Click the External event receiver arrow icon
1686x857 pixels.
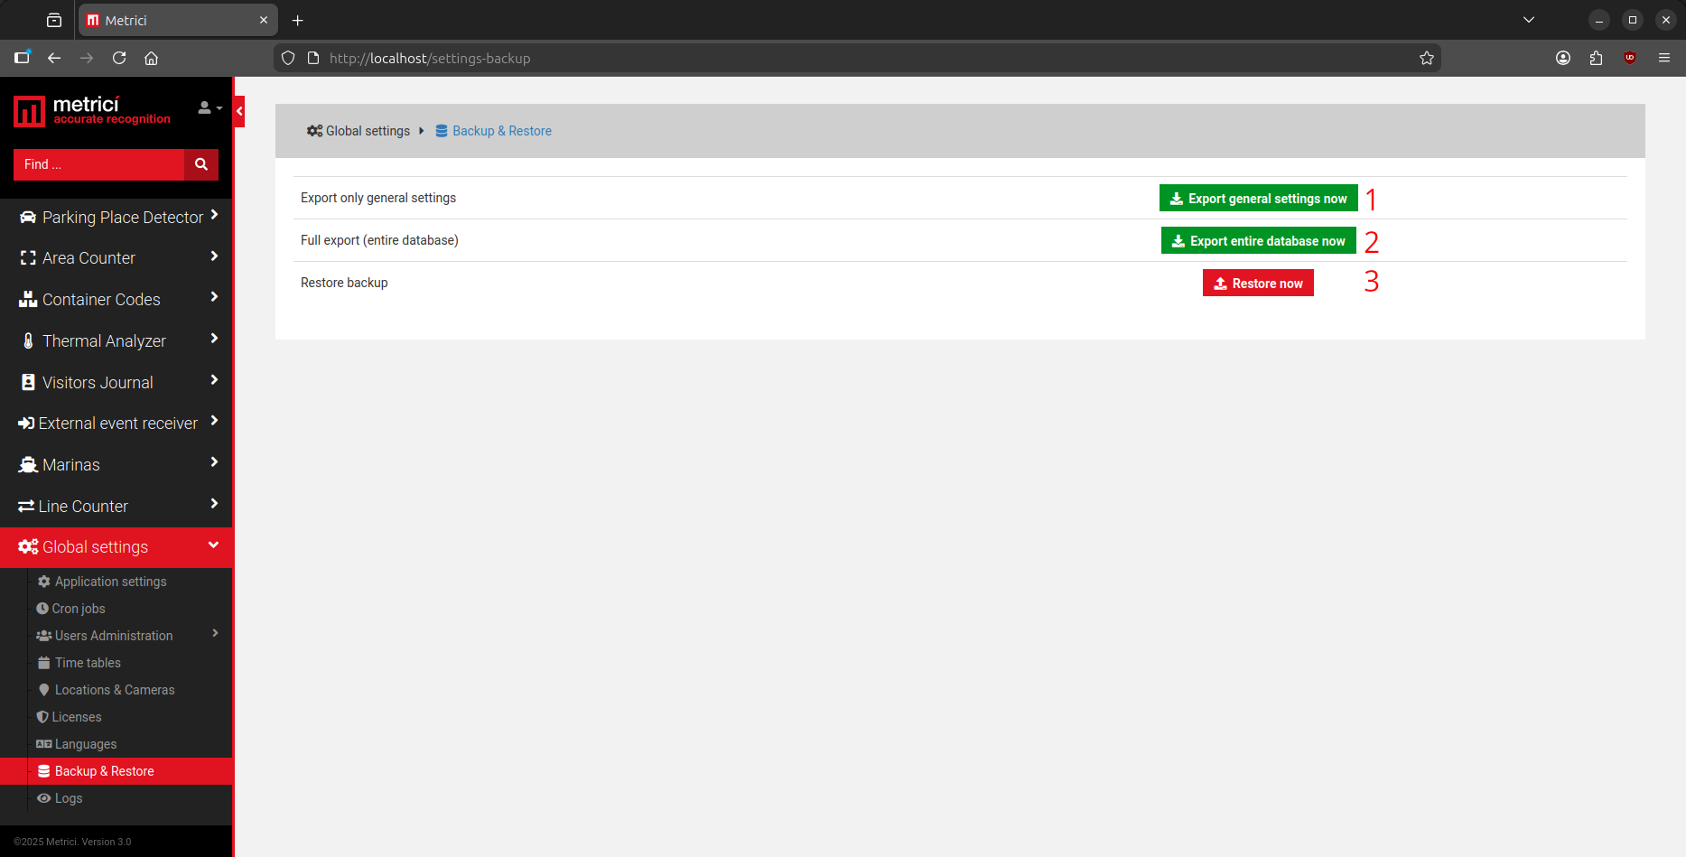click(26, 424)
